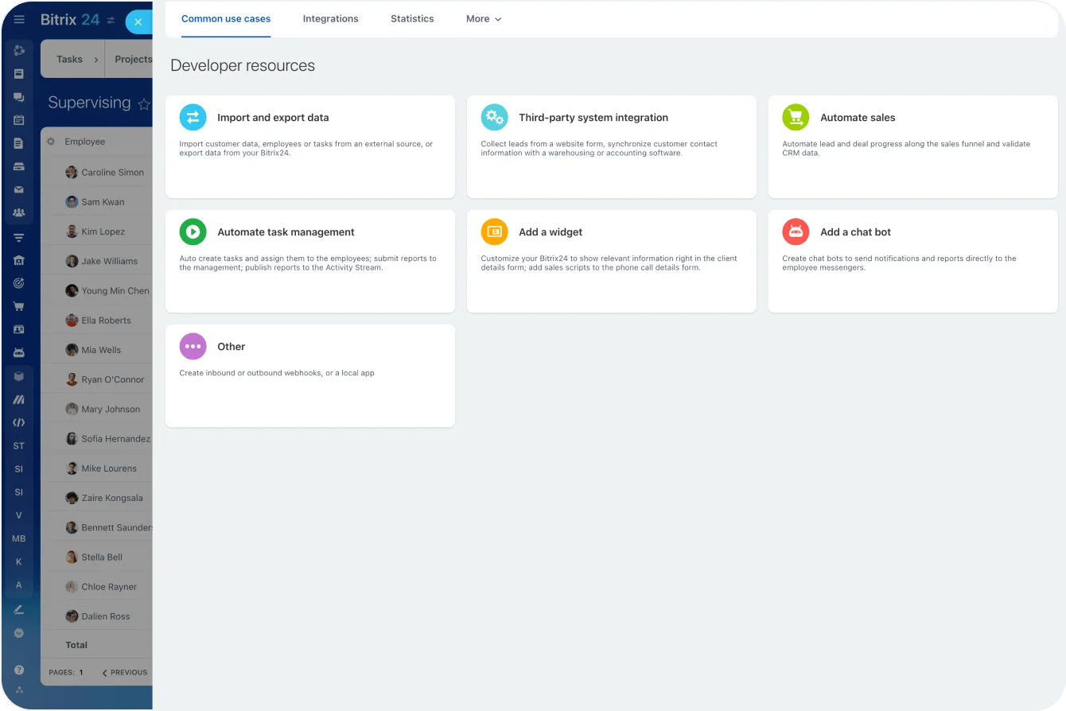
Task: Select Caroline Simon in employee list
Action: click(x=112, y=173)
